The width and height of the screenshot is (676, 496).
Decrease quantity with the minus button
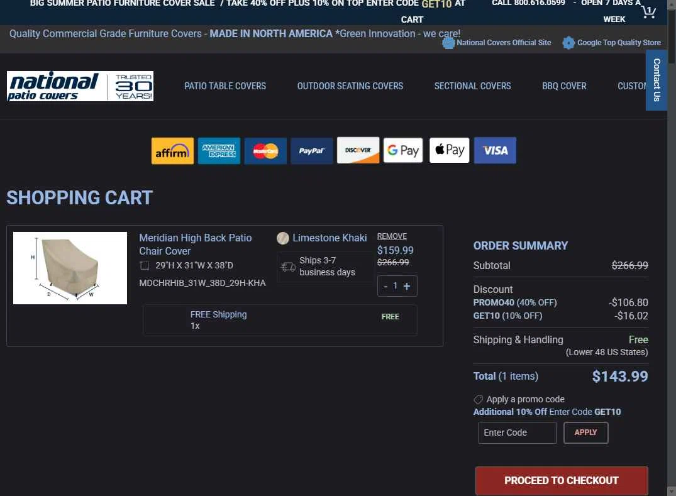[x=385, y=286]
